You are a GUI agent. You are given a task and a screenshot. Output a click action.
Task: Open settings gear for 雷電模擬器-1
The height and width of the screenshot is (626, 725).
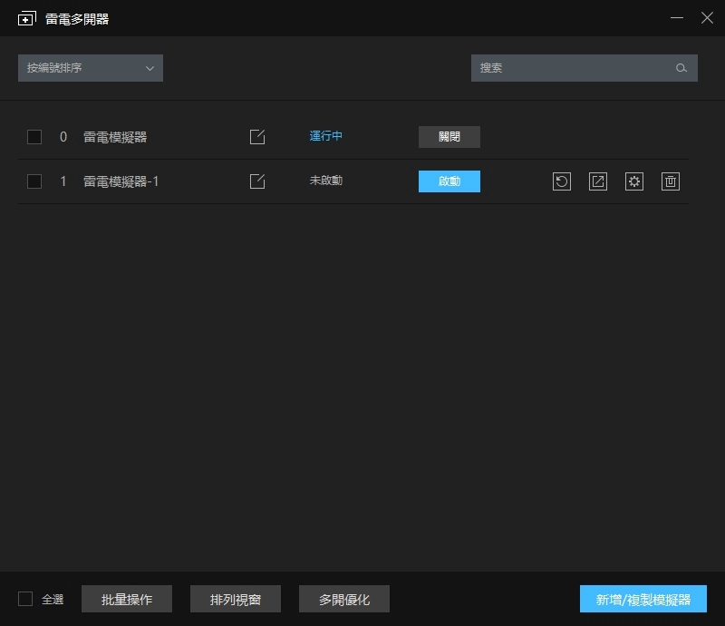634,181
